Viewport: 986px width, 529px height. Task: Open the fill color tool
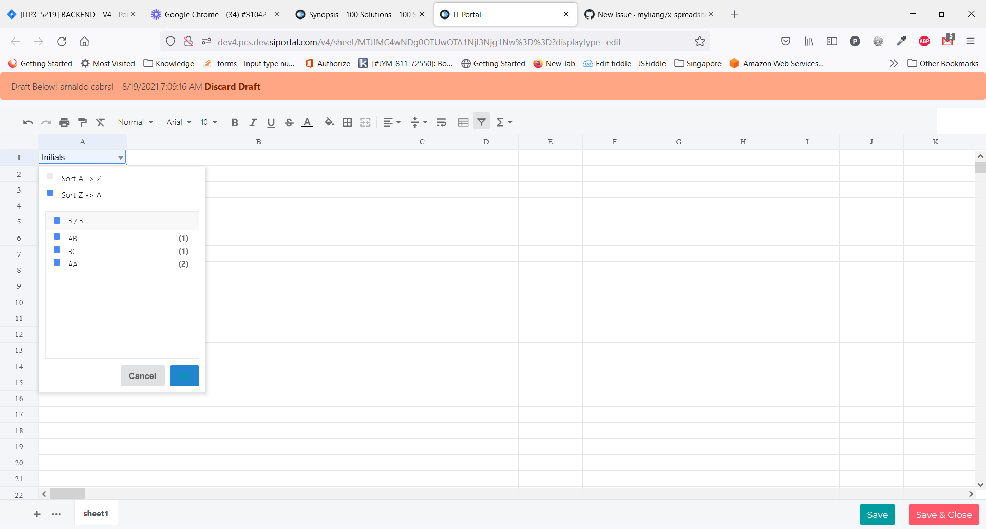tap(329, 122)
